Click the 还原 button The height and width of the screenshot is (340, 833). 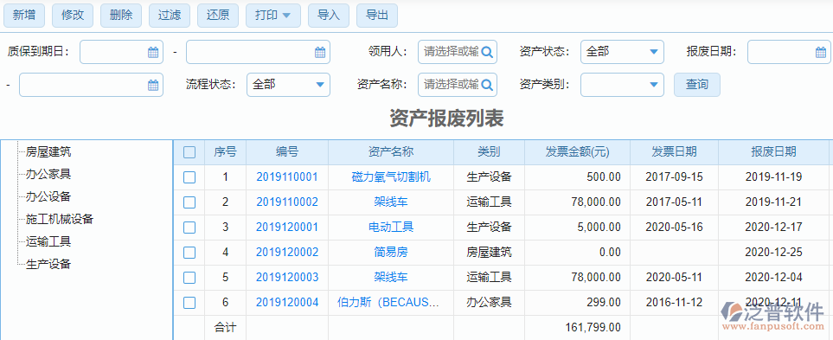click(x=218, y=16)
